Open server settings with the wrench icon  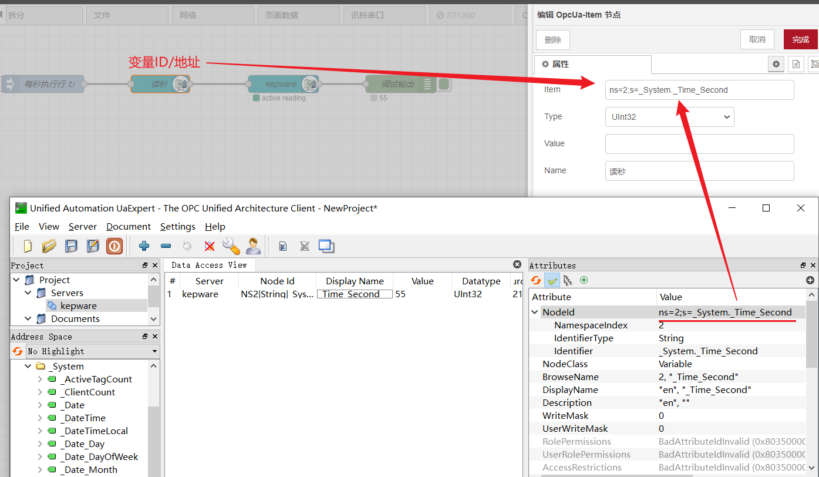tap(231, 246)
